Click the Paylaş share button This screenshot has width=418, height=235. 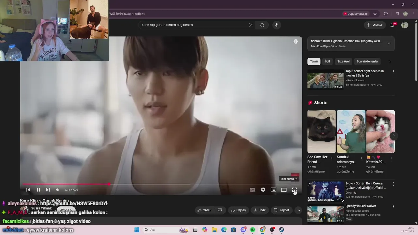(238, 210)
